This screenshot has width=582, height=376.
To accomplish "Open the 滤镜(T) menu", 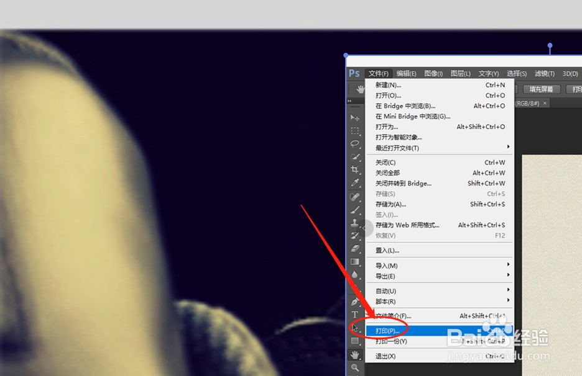I will click(x=545, y=73).
